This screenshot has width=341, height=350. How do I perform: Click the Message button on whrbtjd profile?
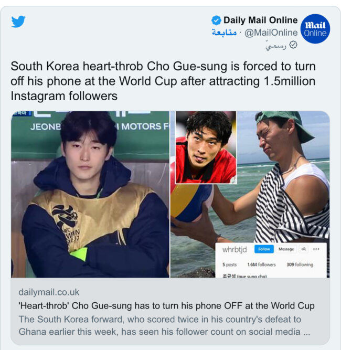286,249
